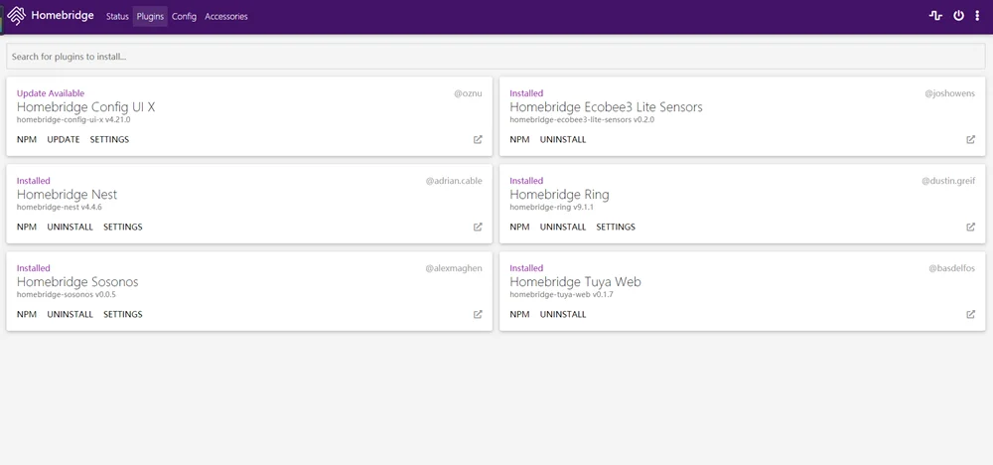Uninstall the Homebridge Ring plugin
993x465 pixels.
563,227
